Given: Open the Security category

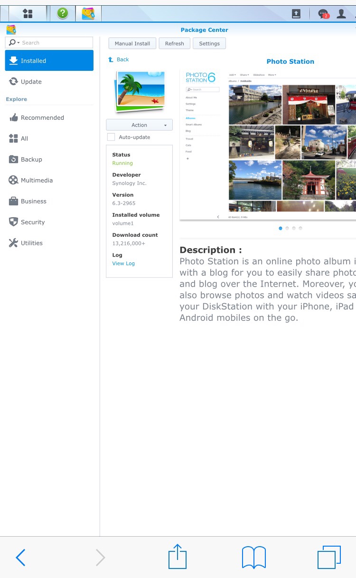Looking at the screenshot, I should coord(49,222).
